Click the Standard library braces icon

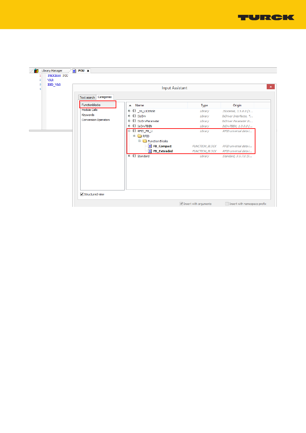pos(134,156)
